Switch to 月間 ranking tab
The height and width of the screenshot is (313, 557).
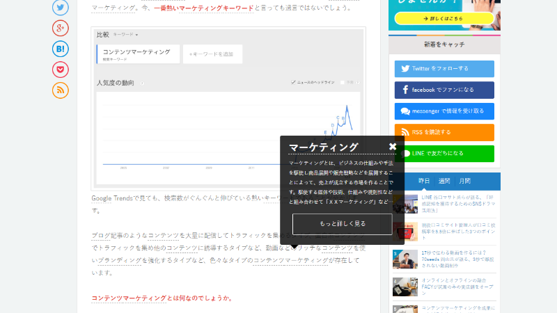(x=464, y=181)
